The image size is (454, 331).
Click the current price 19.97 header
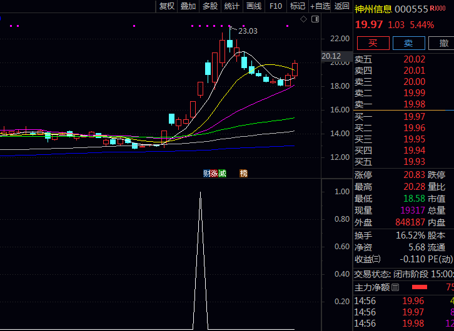pos(369,25)
